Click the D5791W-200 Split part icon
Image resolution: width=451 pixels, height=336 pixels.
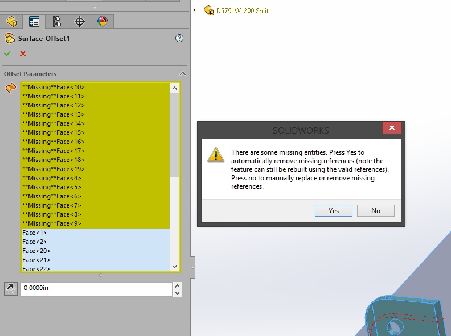(208, 11)
